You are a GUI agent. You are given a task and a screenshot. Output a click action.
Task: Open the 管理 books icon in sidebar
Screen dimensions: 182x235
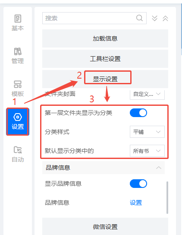(18, 51)
